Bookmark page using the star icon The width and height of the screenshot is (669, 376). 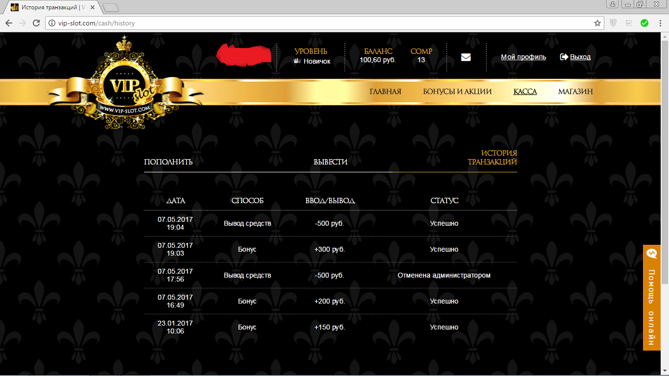pyautogui.click(x=597, y=23)
